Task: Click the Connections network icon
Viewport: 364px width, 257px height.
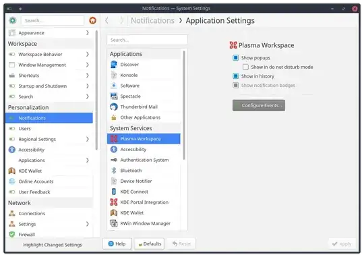Action: click(x=12, y=213)
